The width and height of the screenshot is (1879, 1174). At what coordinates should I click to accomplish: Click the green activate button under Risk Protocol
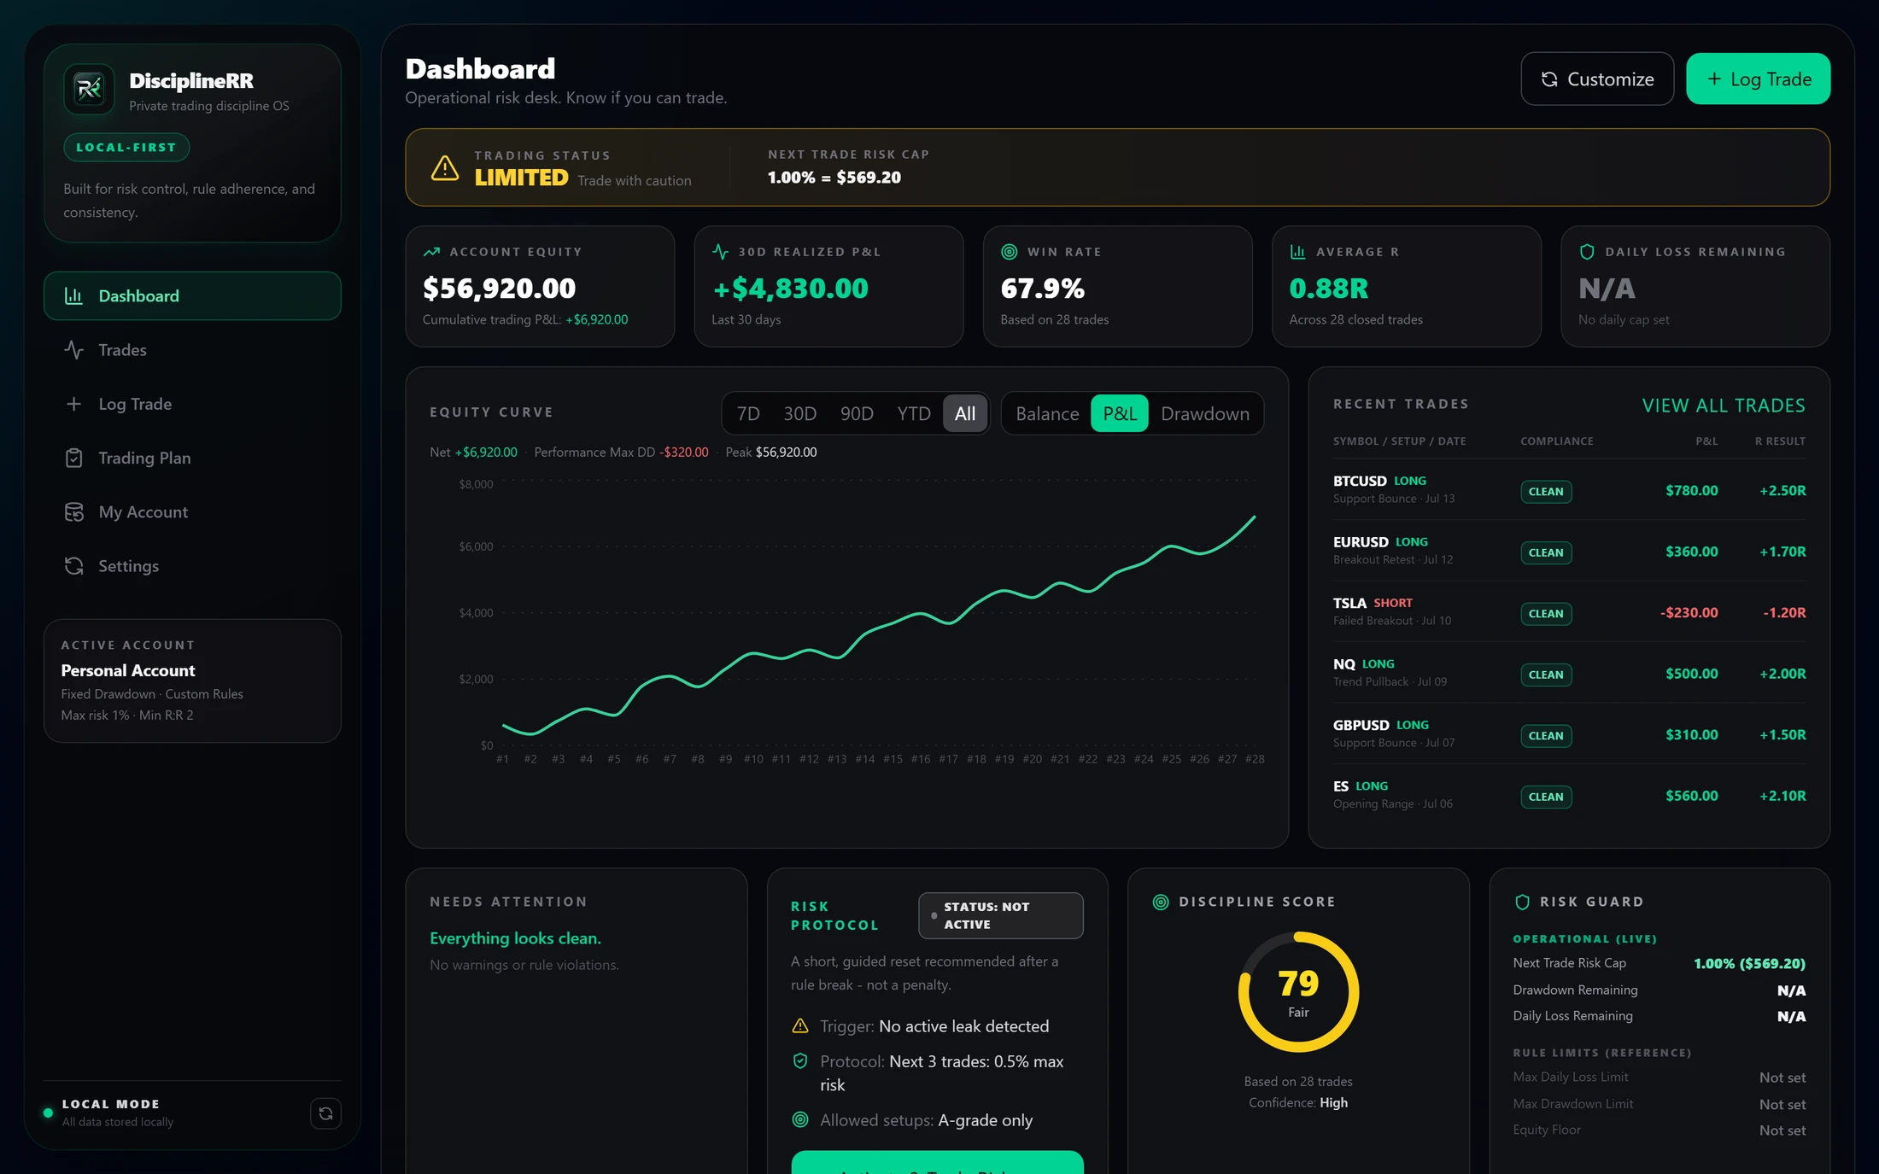click(937, 1163)
